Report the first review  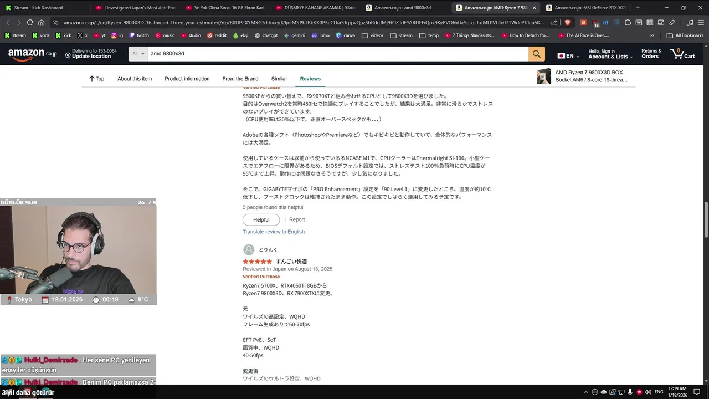(x=297, y=219)
